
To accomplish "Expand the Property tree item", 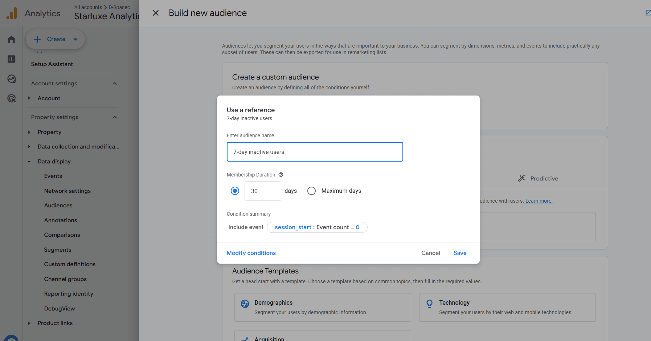I will [x=29, y=132].
